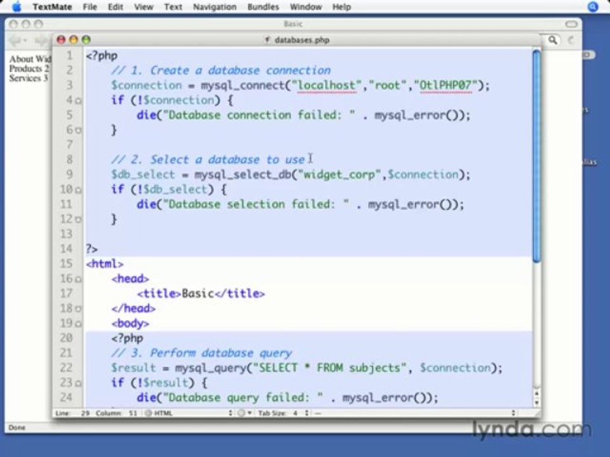Click the Basic window toolbar pill button

point(571,24)
